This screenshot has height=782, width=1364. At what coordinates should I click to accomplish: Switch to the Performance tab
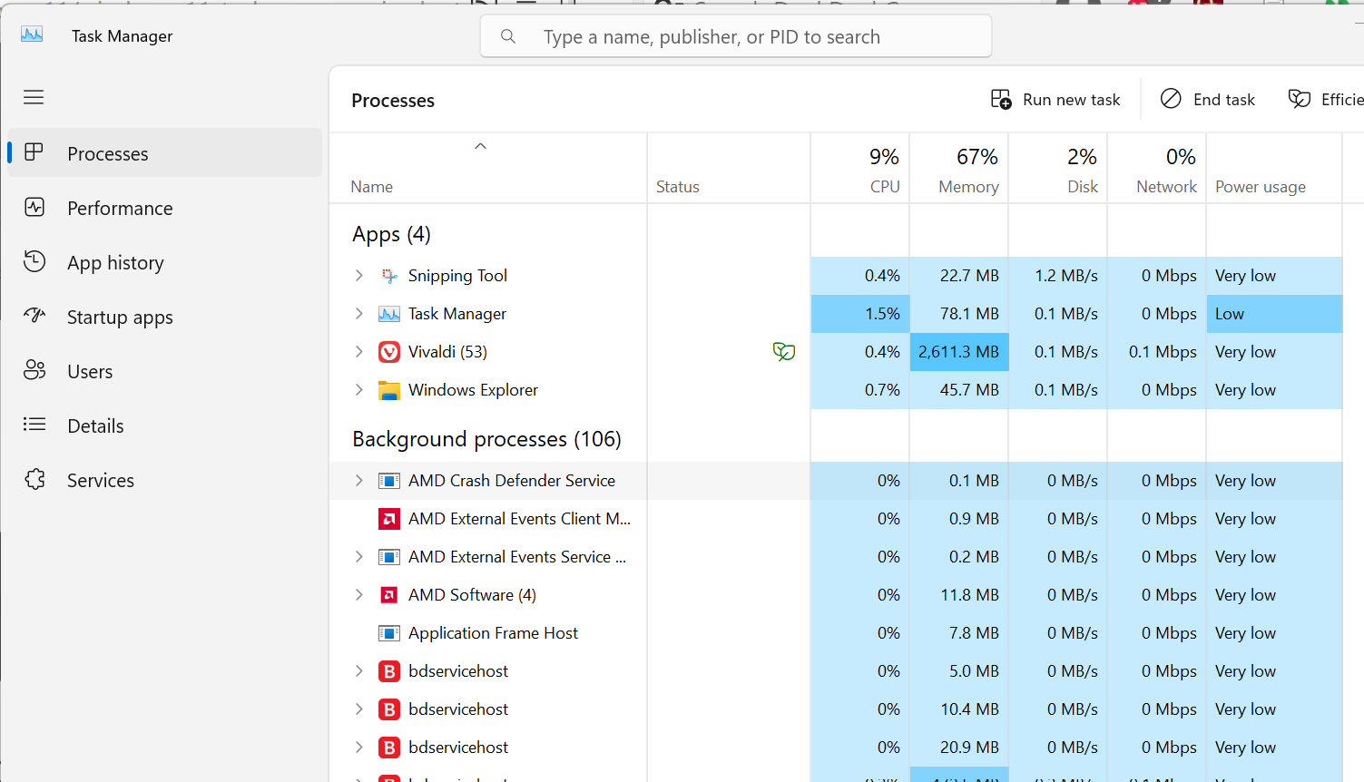click(x=165, y=208)
